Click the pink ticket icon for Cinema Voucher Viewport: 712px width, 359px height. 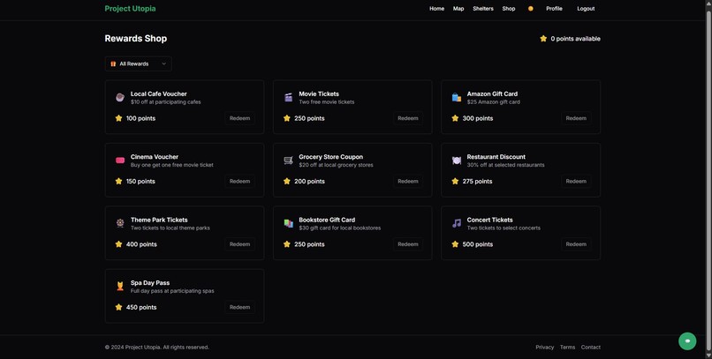point(120,161)
